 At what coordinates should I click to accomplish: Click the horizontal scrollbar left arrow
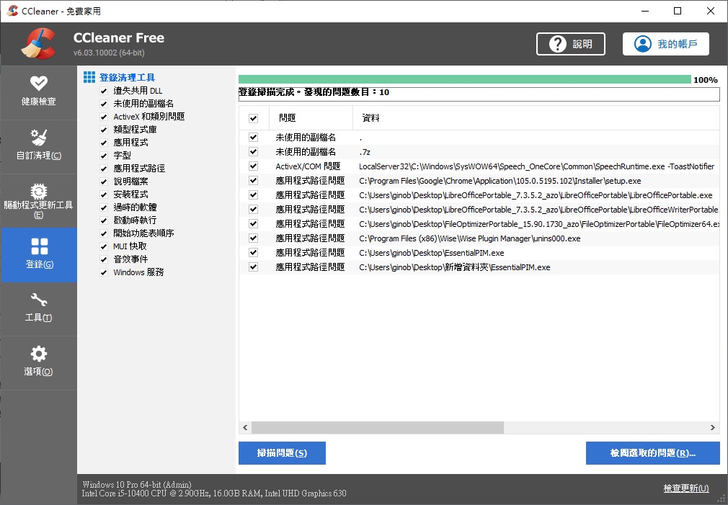point(245,427)
